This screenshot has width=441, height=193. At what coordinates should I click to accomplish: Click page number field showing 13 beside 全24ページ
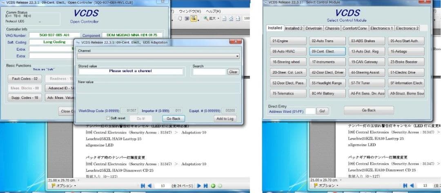click(162, 186)
